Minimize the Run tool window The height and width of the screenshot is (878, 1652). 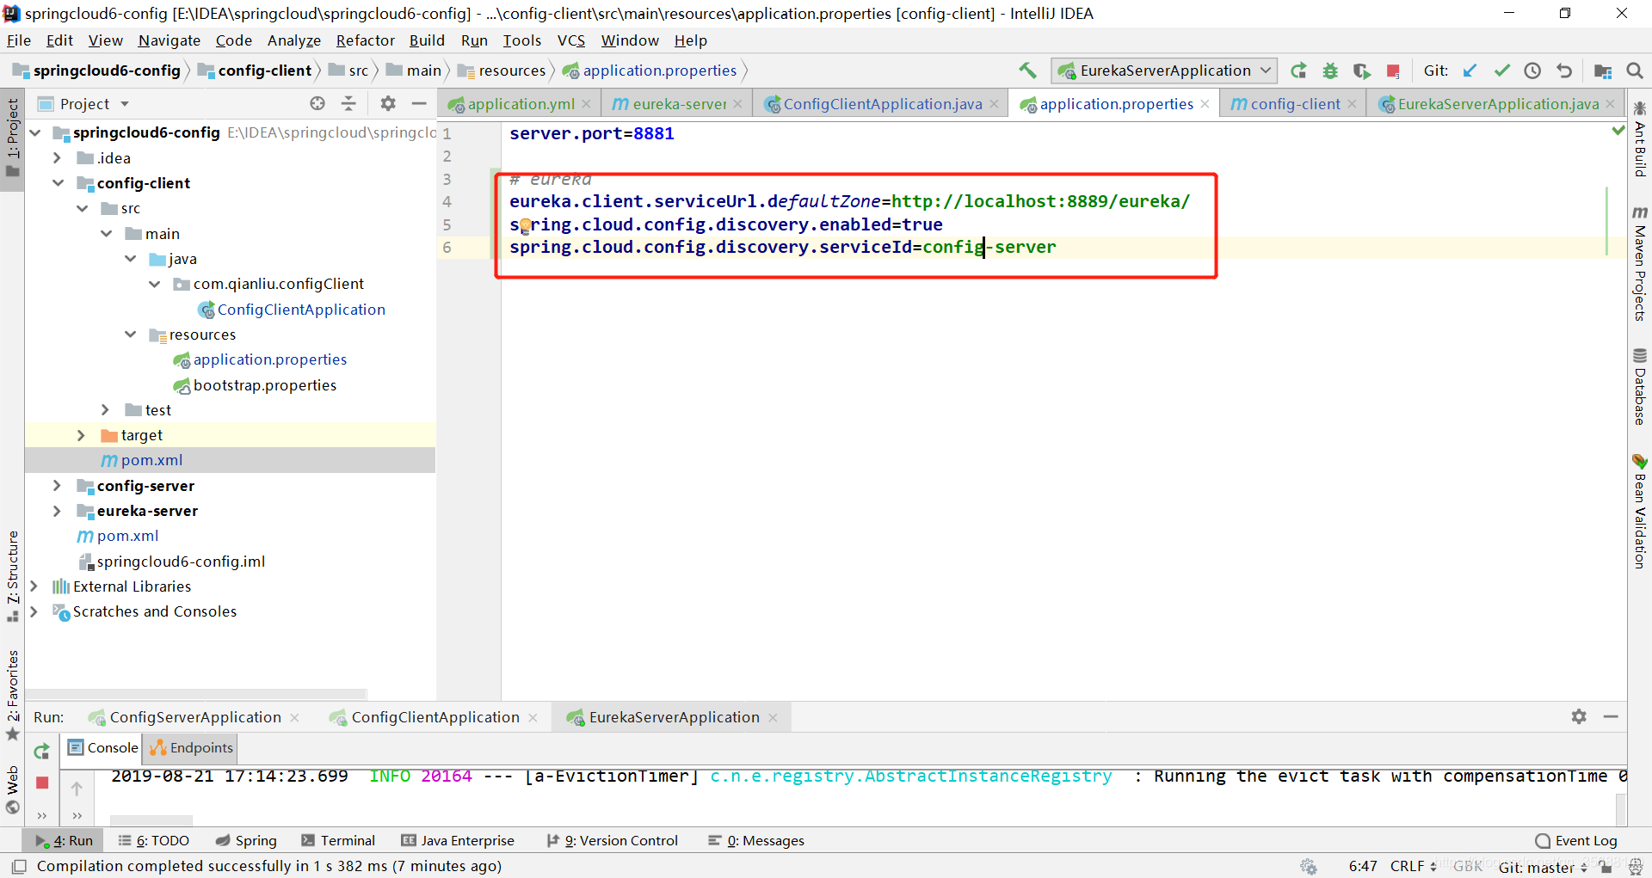point(1611,716)
